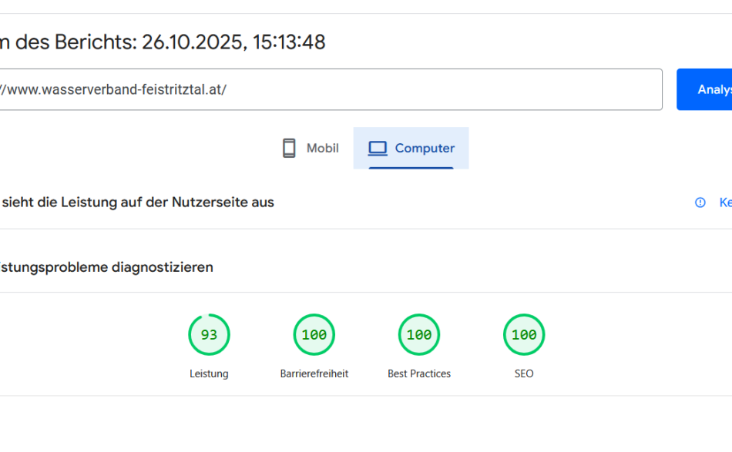Viewport: 732px width, 452px height.
Task: Click the heading about Nutzerseite performance
Action: coord(137,202)
